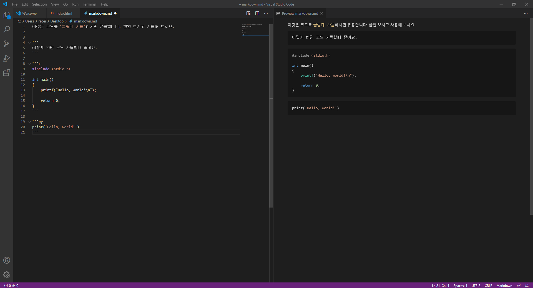Change indentation via Spaces: 4
The image size is (533, 288).
click(x=460, y=286)
